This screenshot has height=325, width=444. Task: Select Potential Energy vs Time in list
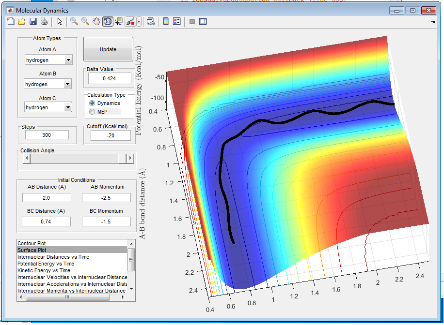[46, 264]
